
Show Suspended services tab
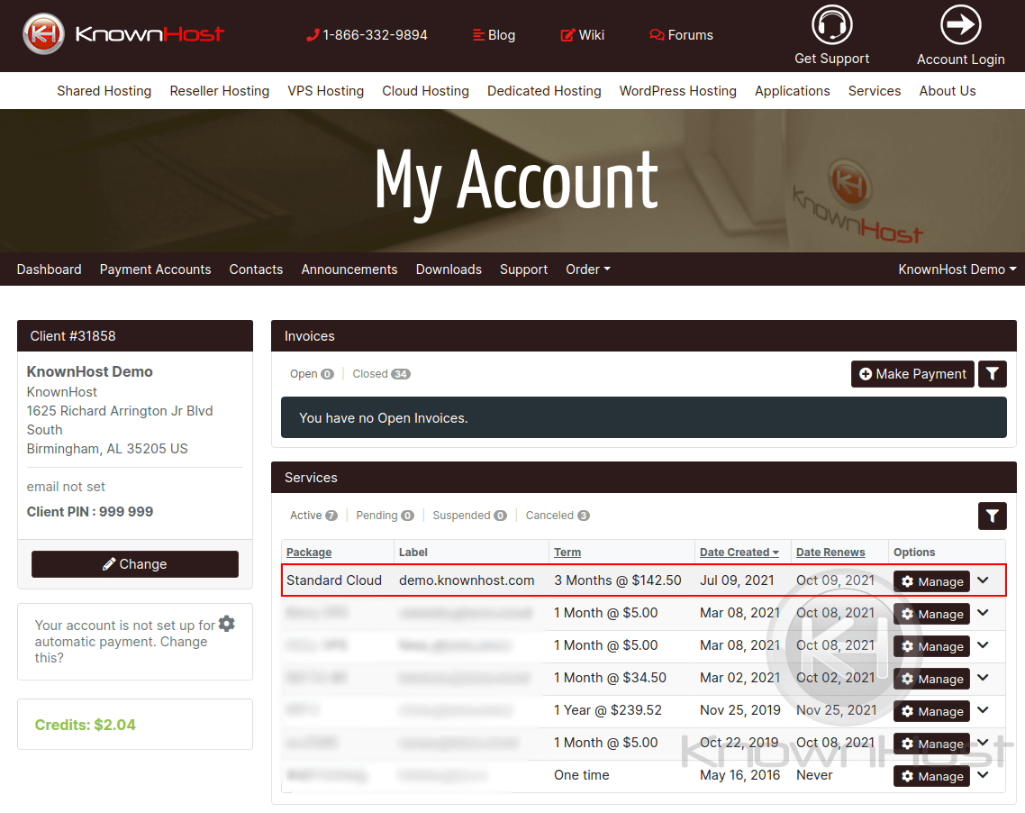(x=470, y=516)
